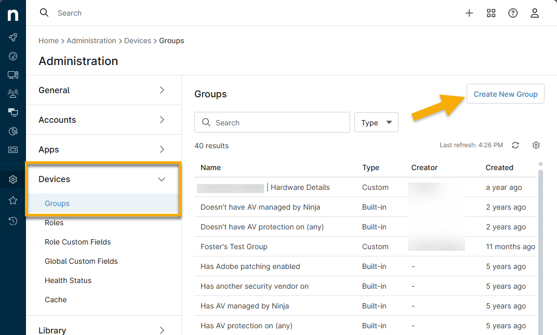Viewport: 557px width, 335px height.
Task: Open the recent history clock icon
Action: point(13,221)
